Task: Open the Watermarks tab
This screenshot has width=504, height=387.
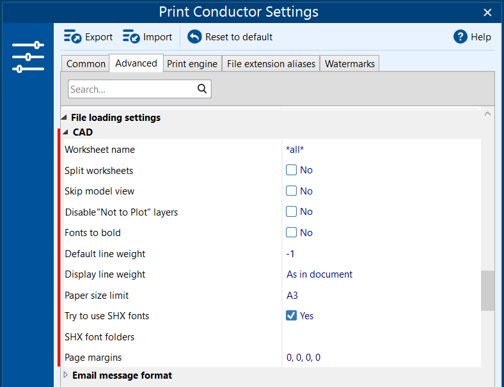Action: pyautogui.click(x=349, y=63)
